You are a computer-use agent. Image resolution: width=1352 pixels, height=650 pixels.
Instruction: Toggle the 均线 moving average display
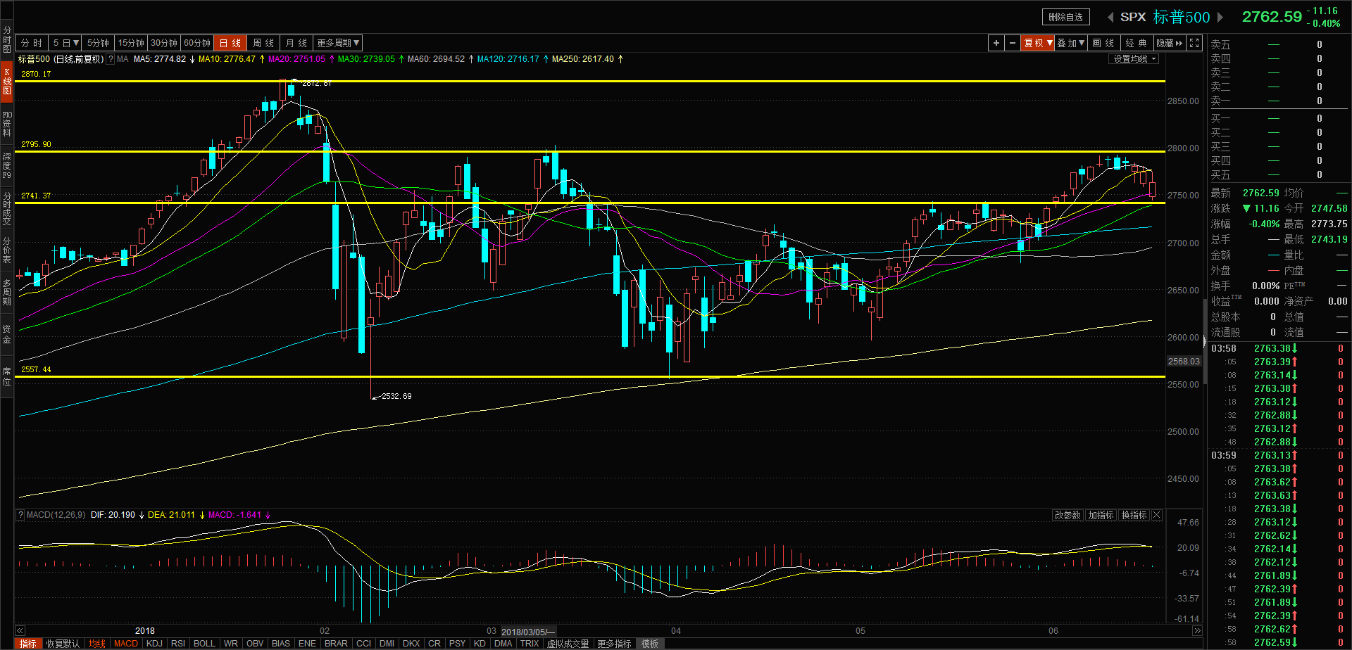[96, 644]
